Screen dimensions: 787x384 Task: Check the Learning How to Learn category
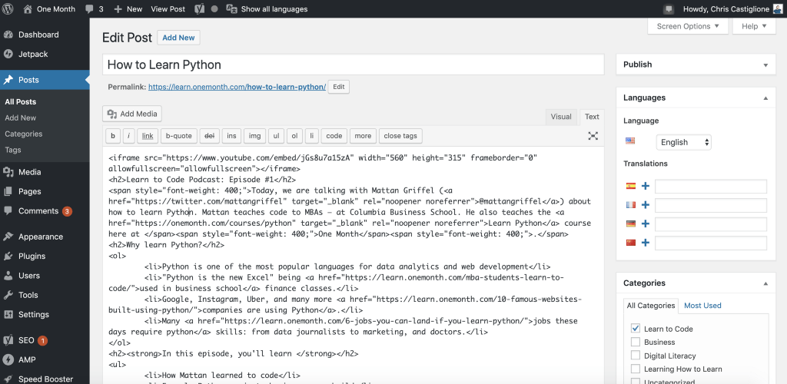tap(636, 369)
